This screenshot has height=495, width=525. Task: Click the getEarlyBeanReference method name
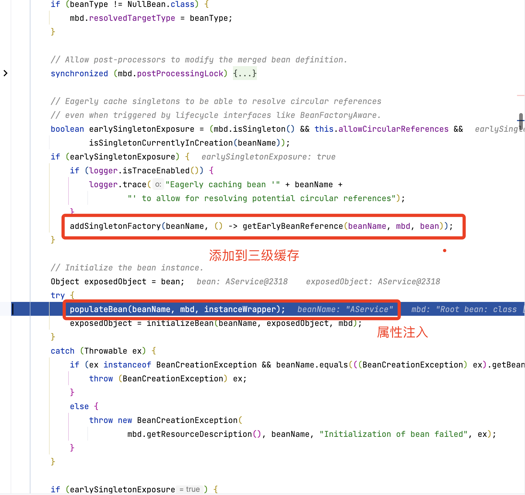click(292, 226)
